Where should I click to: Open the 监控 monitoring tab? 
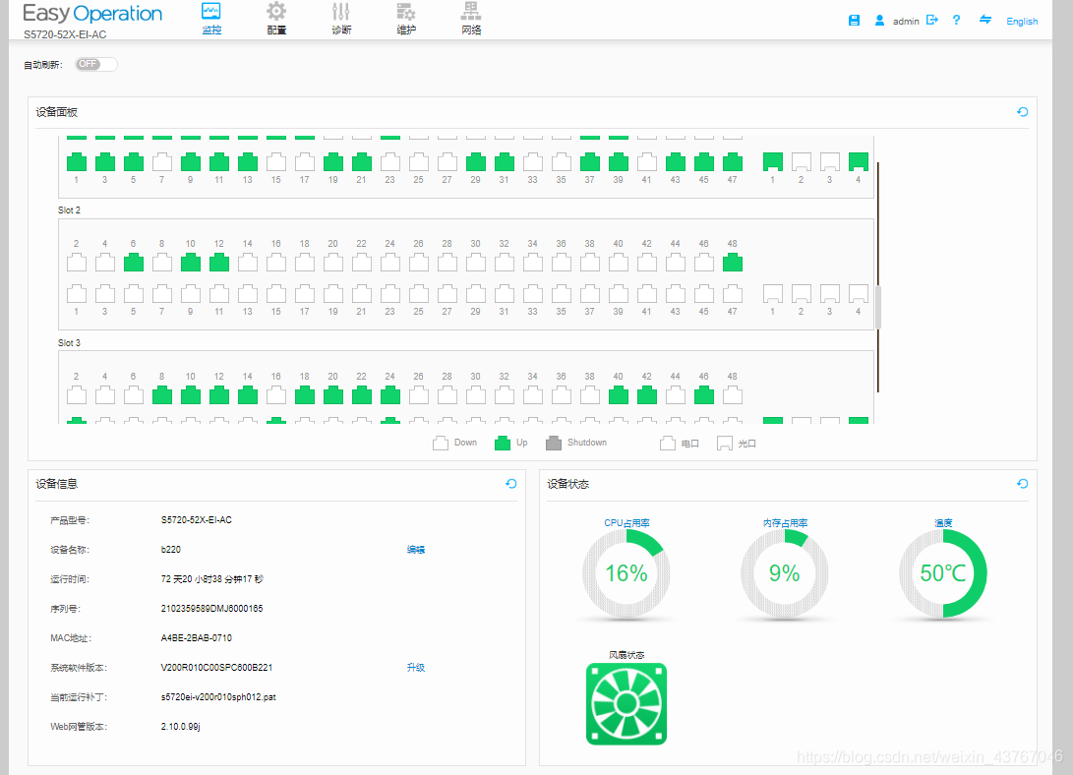pos(211,19)
